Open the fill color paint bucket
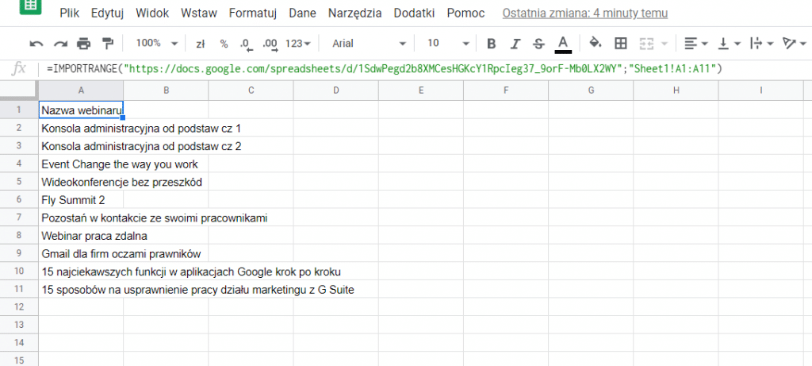 596,44
